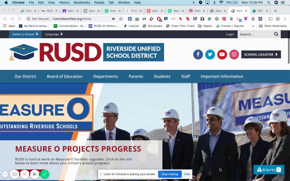Open the Departments menu
Image resolution: width=290 pixels, height=181 pixels.
coord(105,76)
